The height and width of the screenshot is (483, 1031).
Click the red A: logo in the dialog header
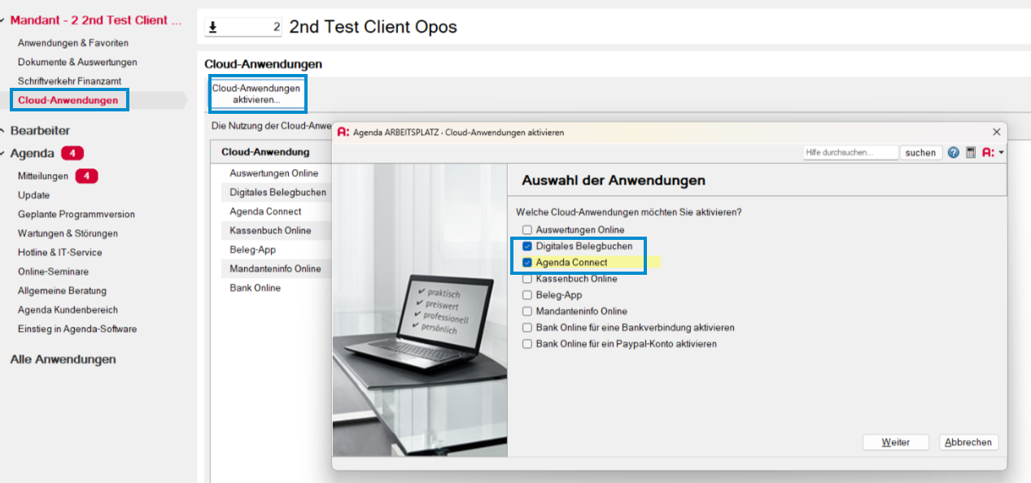click(x=989, y=152)
